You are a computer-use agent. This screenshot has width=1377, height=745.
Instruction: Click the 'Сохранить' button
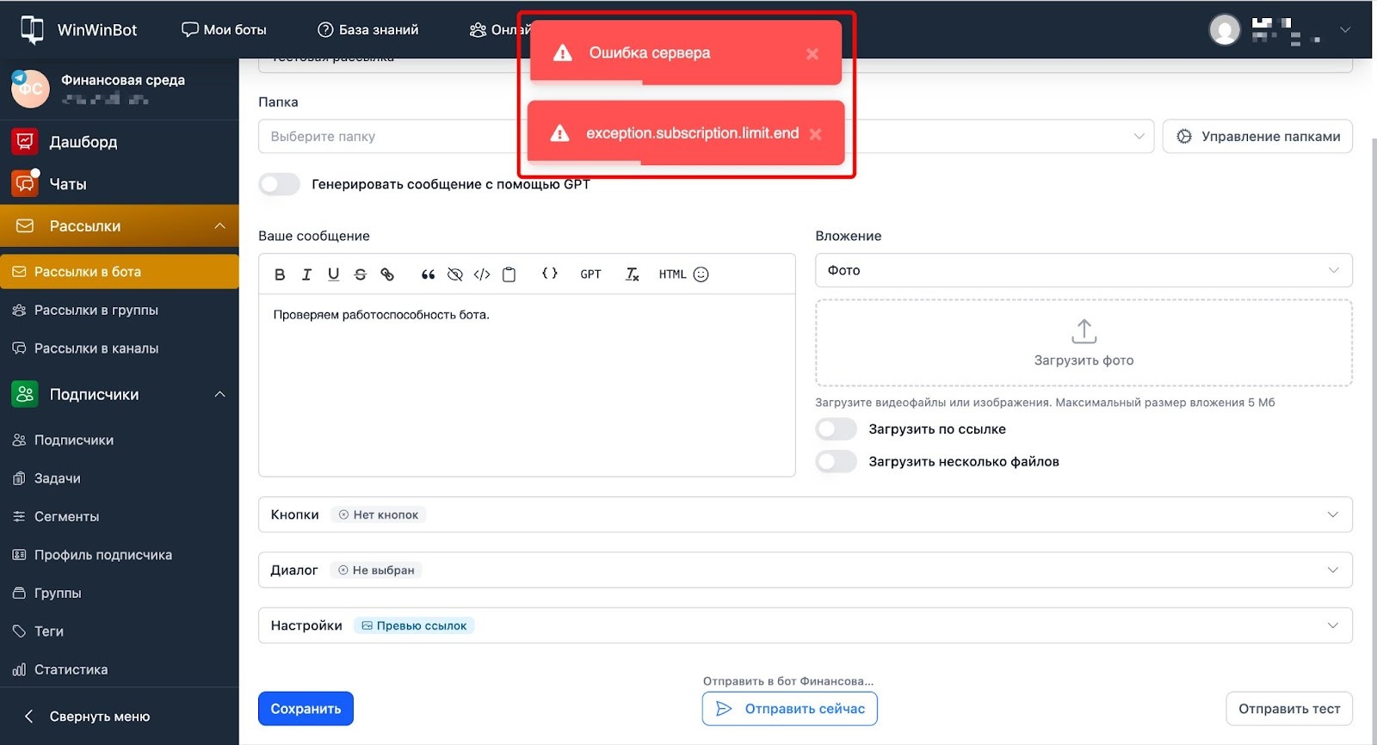pyautogui.click(x=306, y=709)
